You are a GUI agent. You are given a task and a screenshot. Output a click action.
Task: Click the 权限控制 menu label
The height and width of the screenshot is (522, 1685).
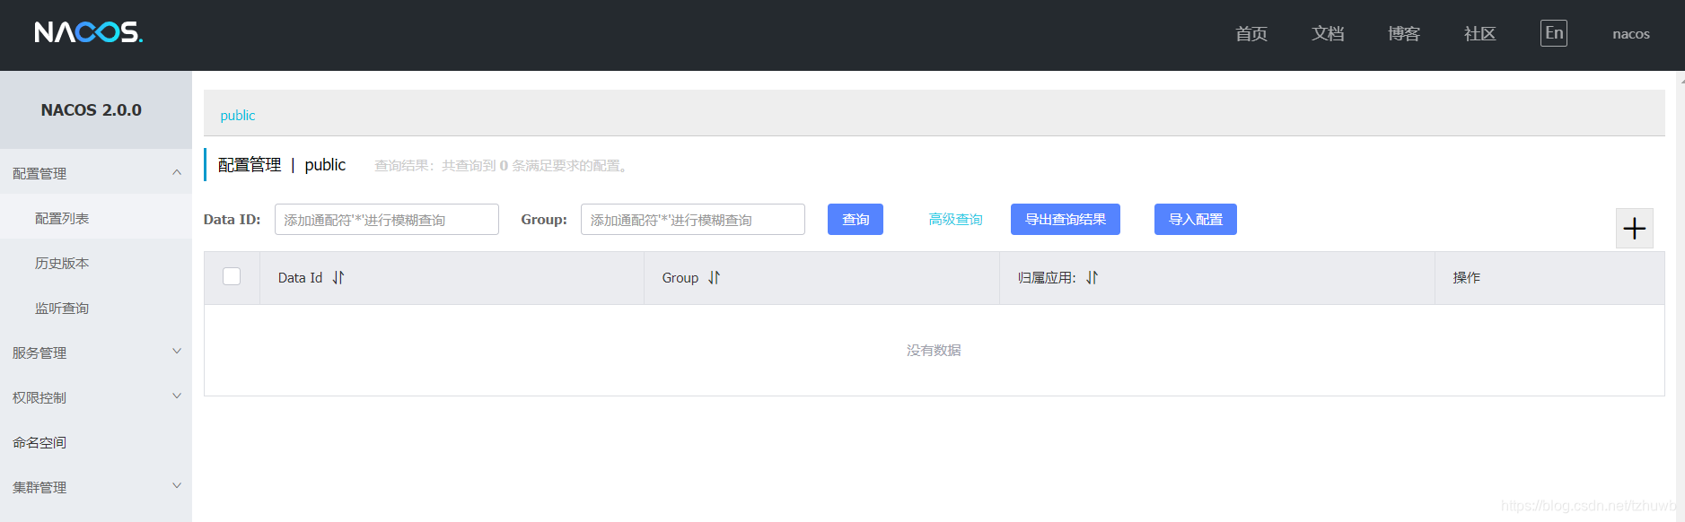coord(39,397)
